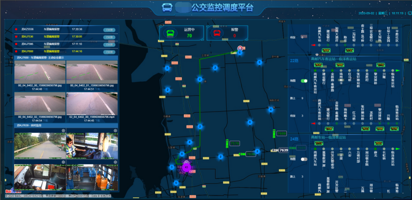Open the 00_64_6402_01 road snapshot thumbnail
The height and width of the screenshot is (200, 412).
coord(92,72)
